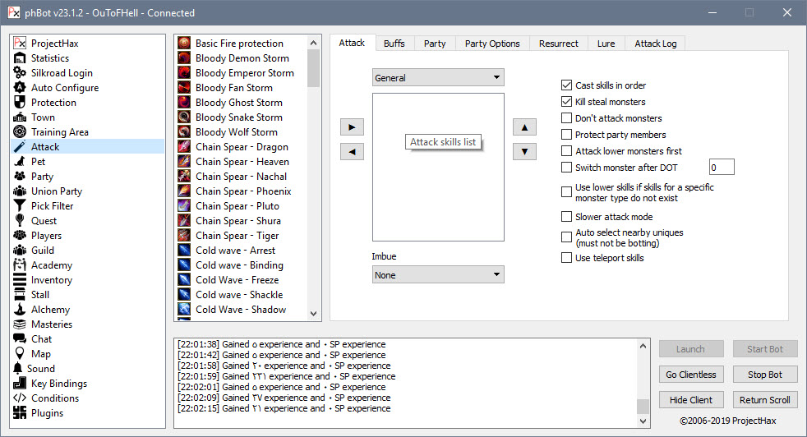This screenshot has width=807, height=437.
Task: Open the Alchemy flask icon
Action: 20,310
